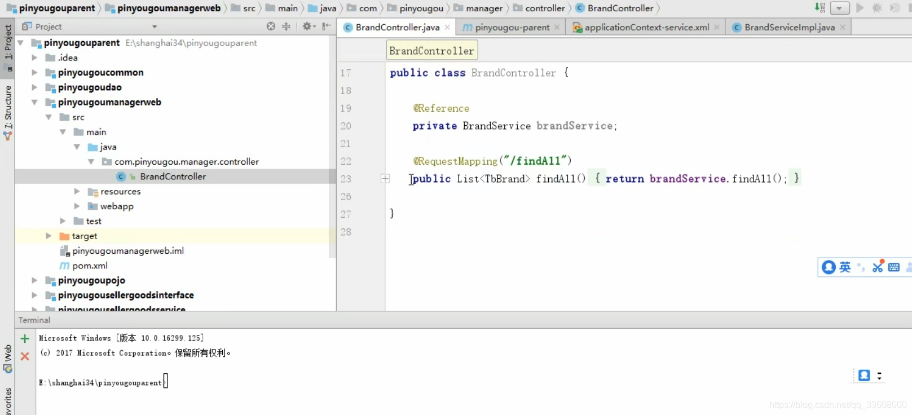Select BrandController class in tree

[173, 176]
